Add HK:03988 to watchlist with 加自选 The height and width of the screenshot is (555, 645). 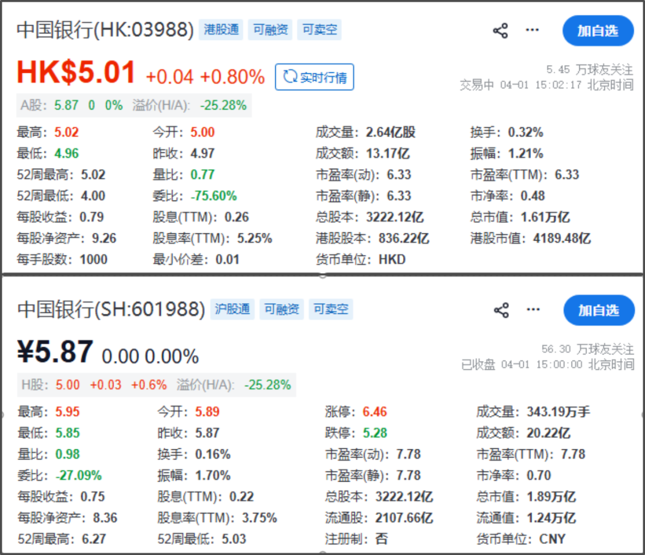(598, 31)
